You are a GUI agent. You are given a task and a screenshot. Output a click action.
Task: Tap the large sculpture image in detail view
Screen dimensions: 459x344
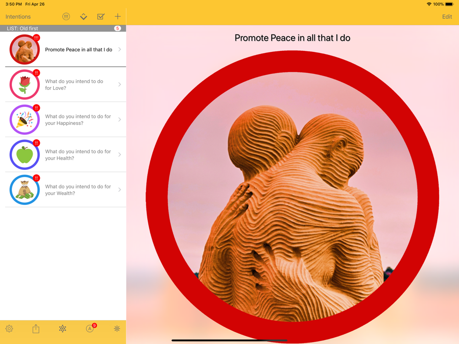click(x=292, y=197)
